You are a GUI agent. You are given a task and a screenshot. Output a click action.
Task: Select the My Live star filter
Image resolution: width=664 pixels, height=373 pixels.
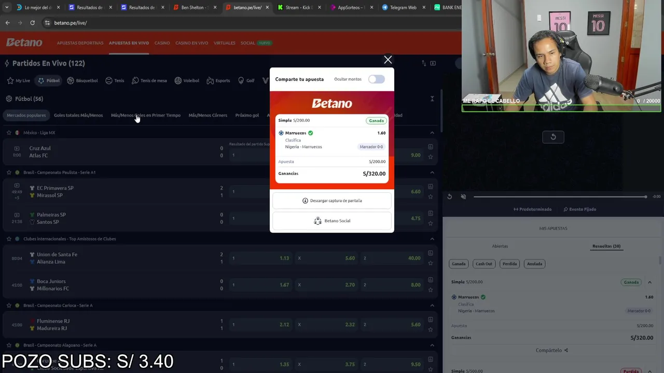(x=19, y=81)
